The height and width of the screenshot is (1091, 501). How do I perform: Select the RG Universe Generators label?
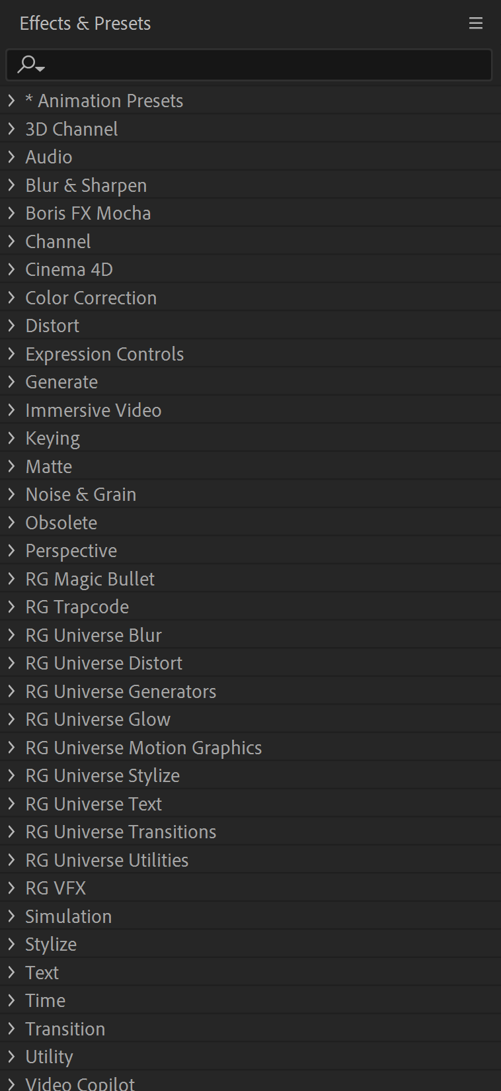tap(121, 691)
